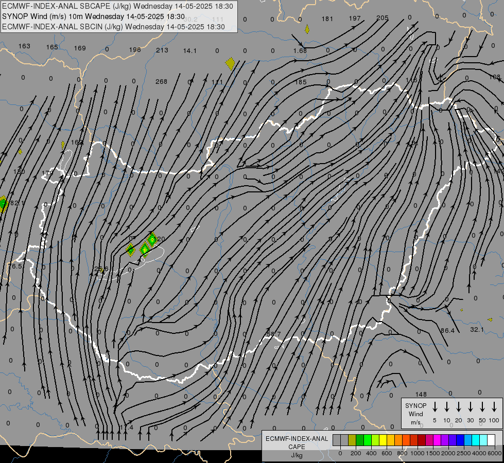Viewport: 504px width, 463px height.
Task: Click the 1.68 CAPE value on map
Action: [300, 50]
